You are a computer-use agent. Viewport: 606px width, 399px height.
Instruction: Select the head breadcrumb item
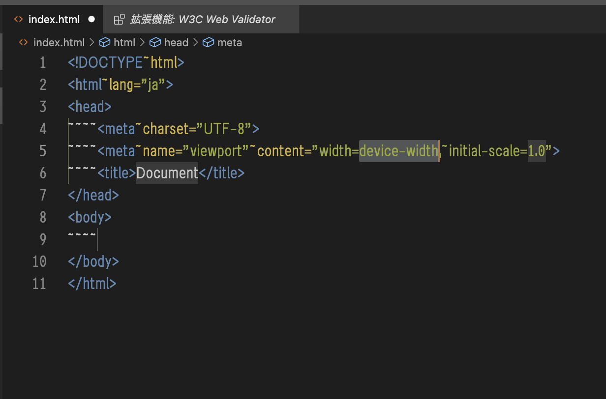[x=176, y=43]
